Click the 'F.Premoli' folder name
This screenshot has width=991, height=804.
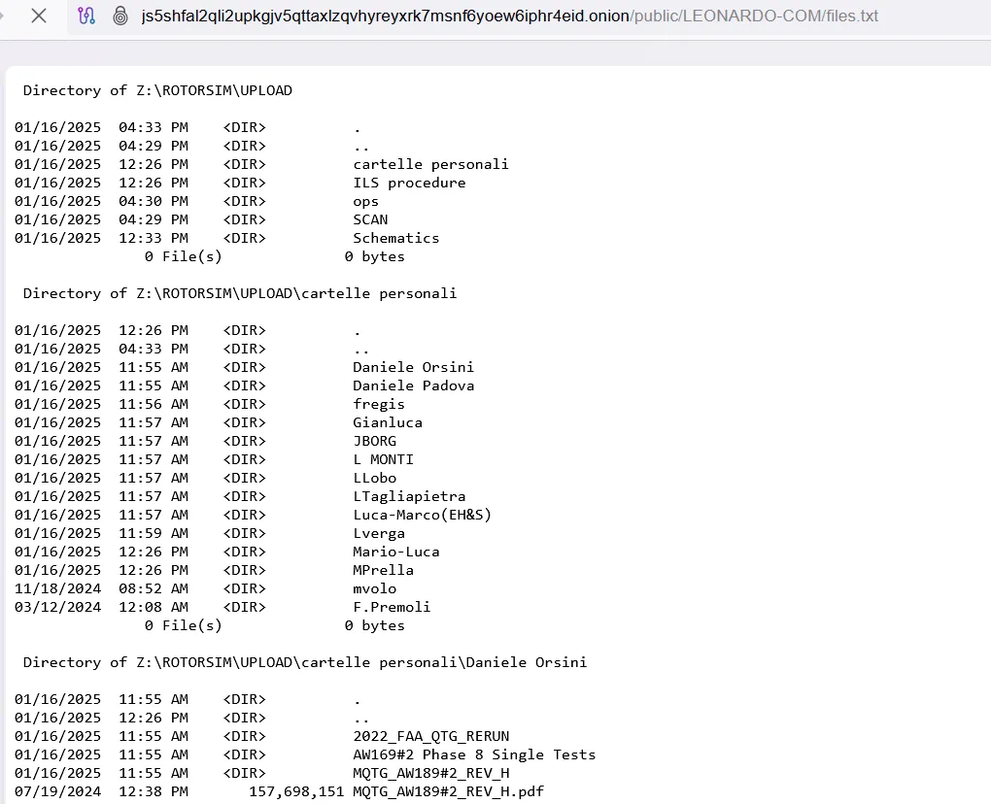point(392,607)
